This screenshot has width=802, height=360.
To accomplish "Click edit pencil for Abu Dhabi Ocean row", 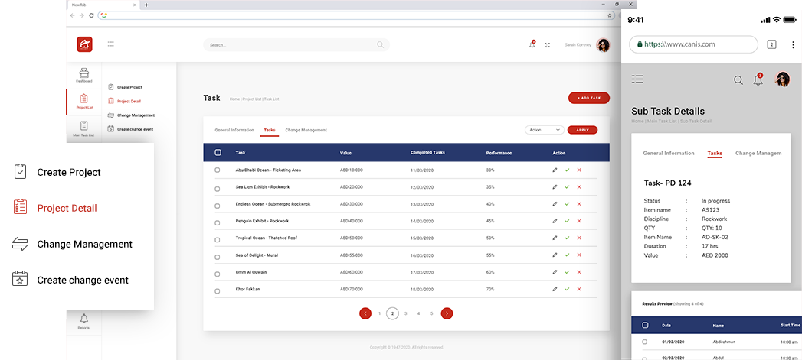I will pos(555,170).
